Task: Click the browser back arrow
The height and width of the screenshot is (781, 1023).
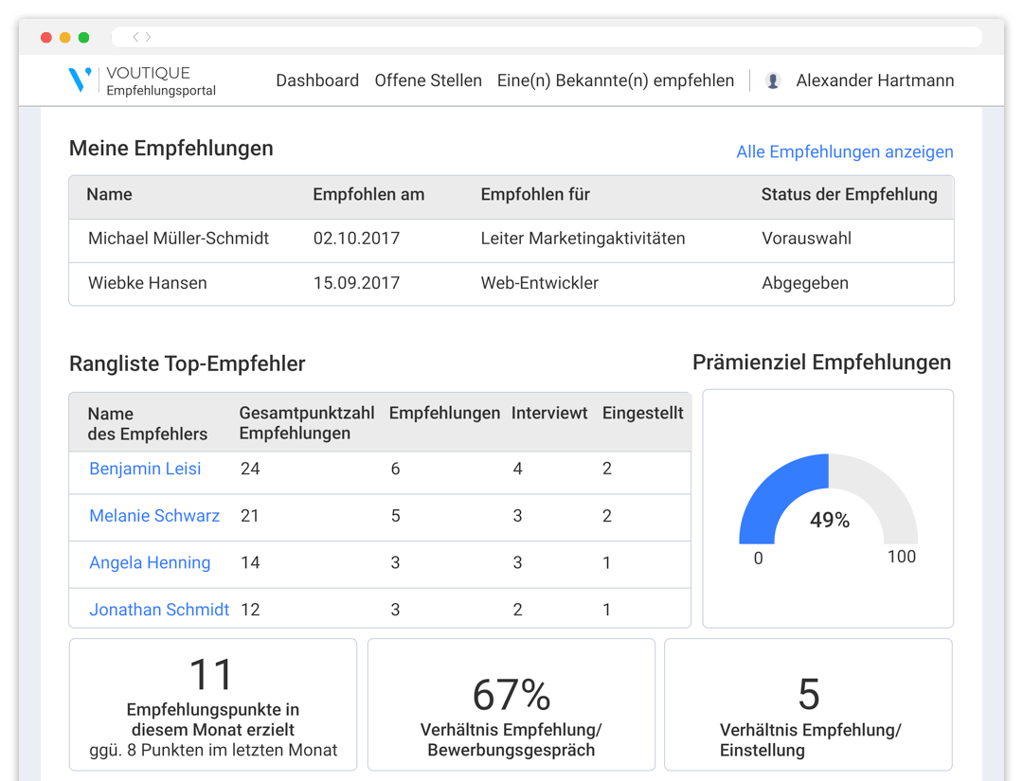Action: pyautogui.click(x=136, y=37)
